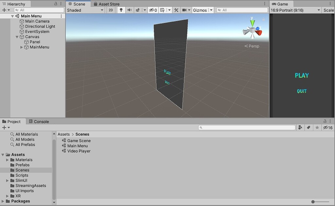This screenshot has height=206, width=335.
Task: Toggle scene view lighting bulb icon
Action: point(121,10)
